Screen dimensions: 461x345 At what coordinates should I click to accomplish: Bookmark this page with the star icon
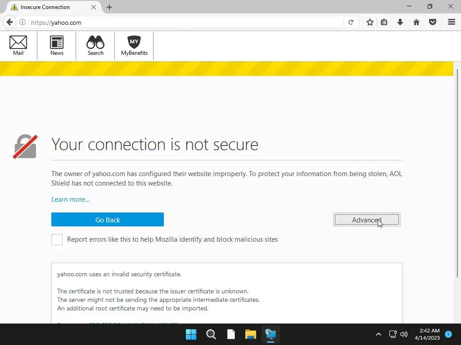pyautogui.click(x=370, y=22)
